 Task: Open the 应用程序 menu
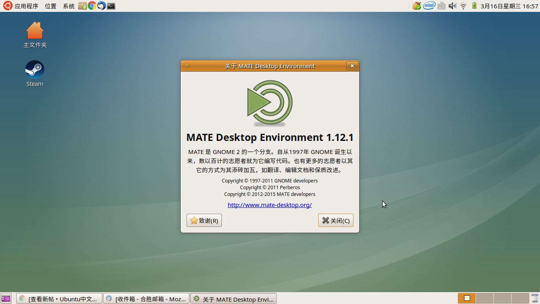(x=26, y=6)
